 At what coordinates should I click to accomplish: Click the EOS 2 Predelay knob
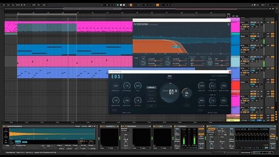pos(116,86)
